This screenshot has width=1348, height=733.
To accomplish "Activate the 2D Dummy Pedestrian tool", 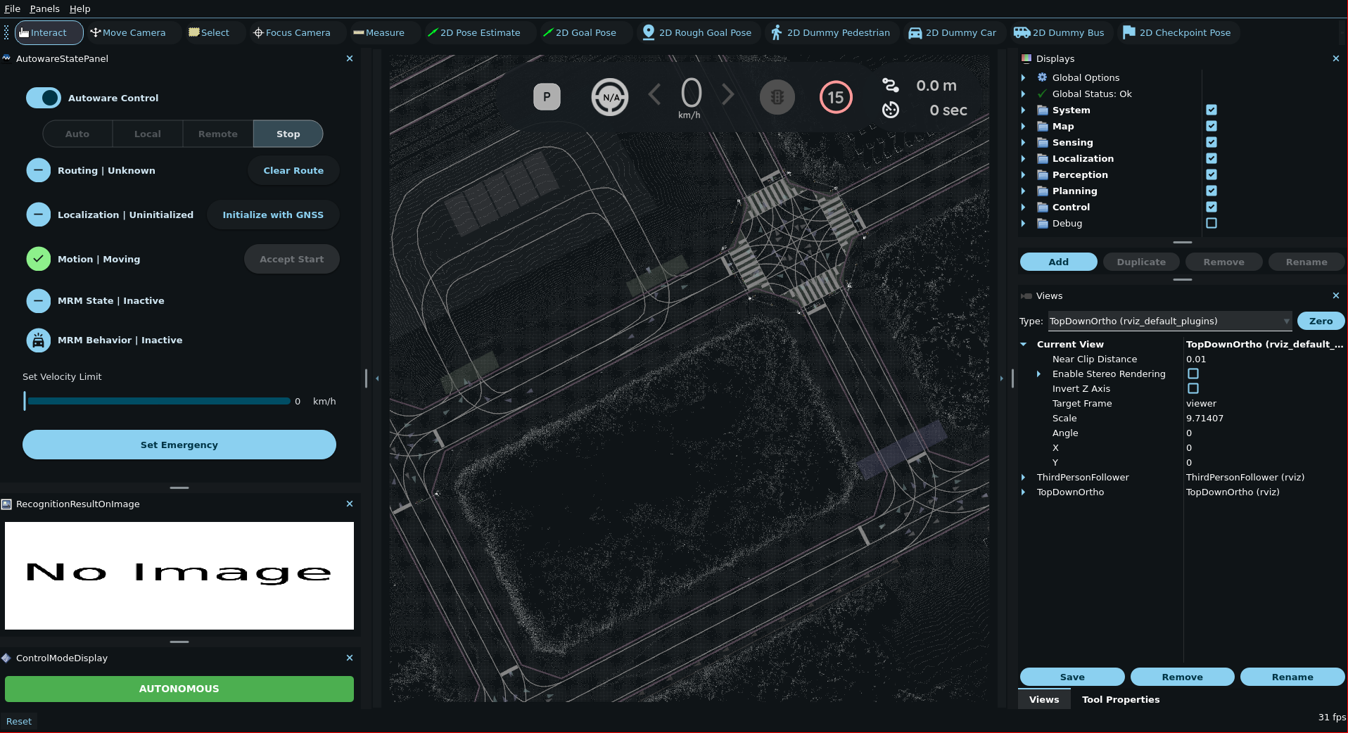I will pos(830,33).
